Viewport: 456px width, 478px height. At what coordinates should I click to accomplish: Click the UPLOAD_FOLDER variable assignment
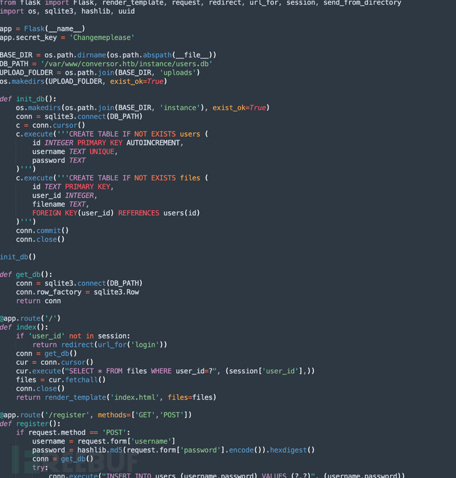click(100, 73)
